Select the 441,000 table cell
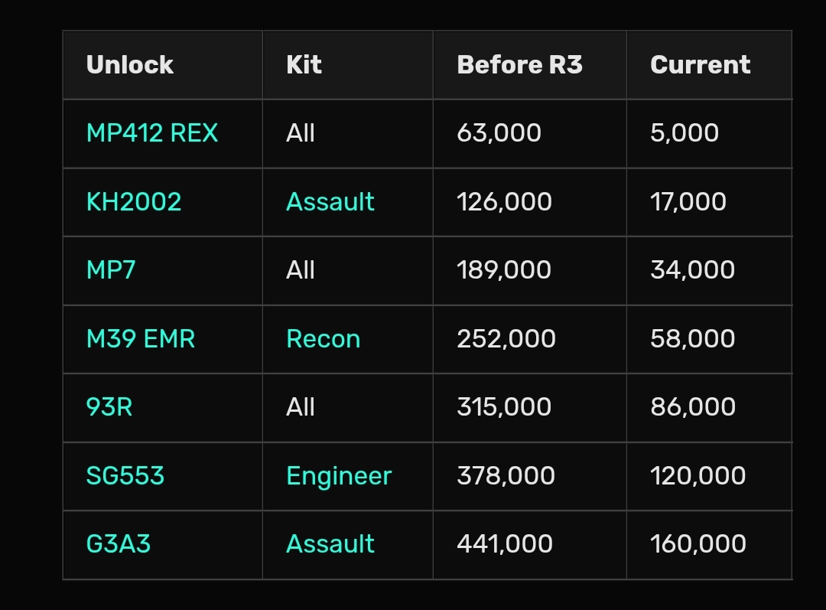 pos(530,545)
